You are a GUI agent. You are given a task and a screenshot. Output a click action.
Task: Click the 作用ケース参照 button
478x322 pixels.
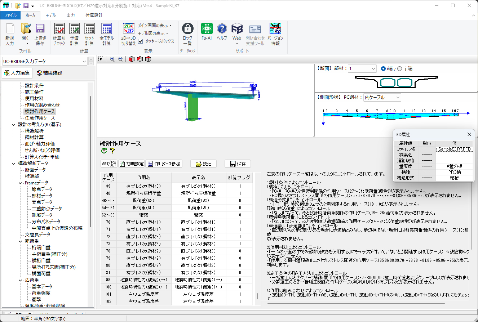click(x=164, y=164)
